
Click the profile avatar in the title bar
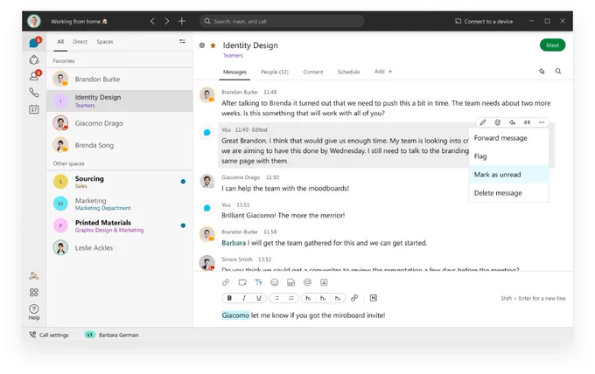tap(34, 21)
